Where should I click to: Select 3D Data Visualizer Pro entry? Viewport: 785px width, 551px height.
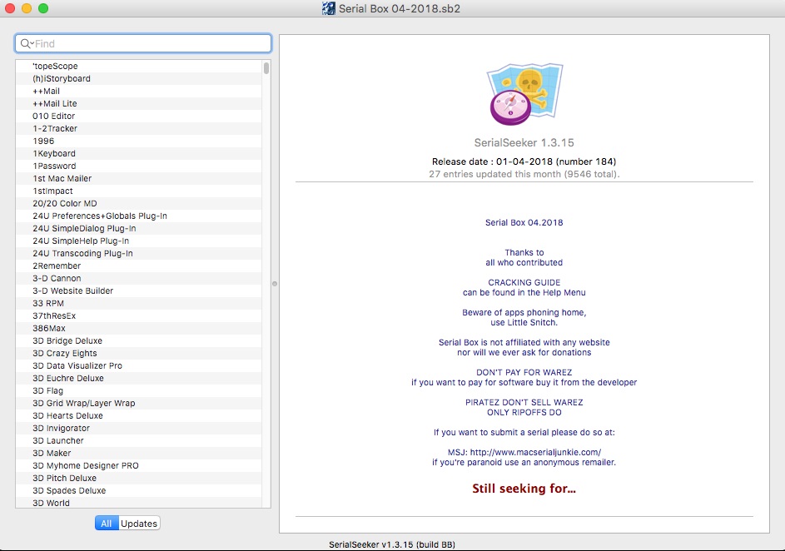tap(139, 366)
